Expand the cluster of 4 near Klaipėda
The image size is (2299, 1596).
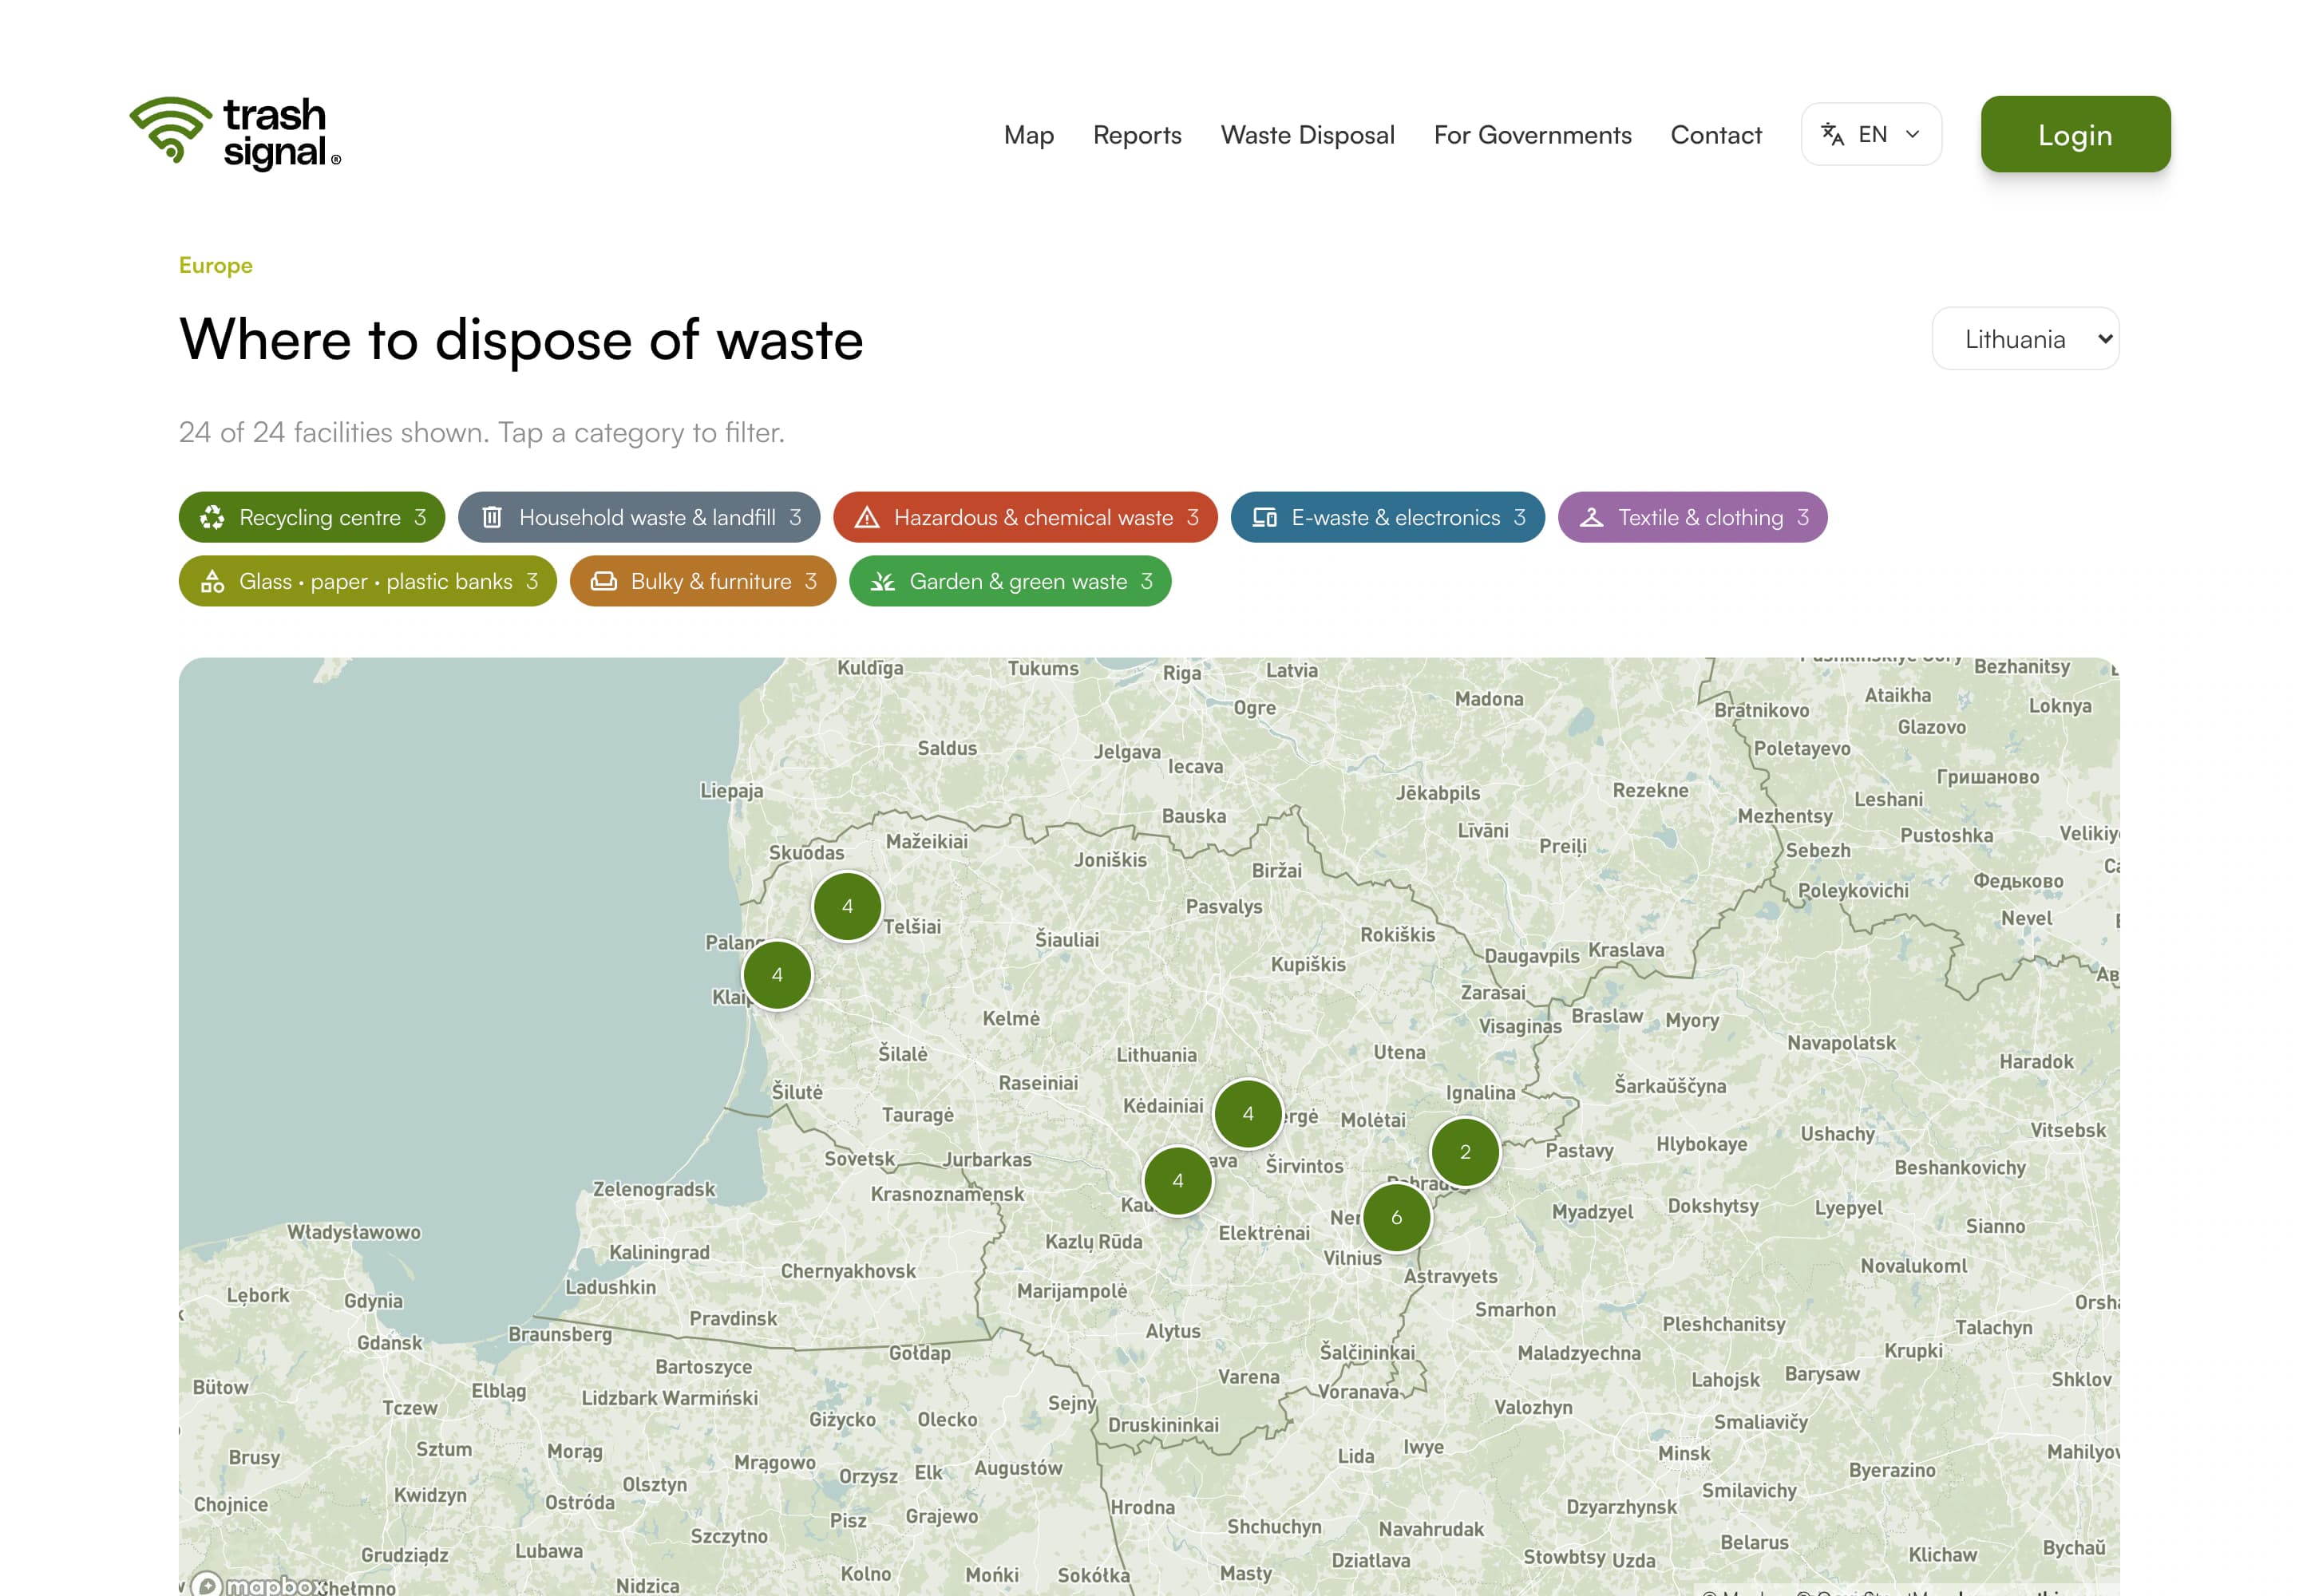click(778, 975)
